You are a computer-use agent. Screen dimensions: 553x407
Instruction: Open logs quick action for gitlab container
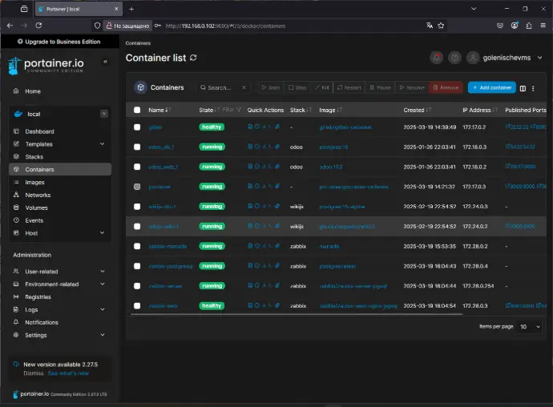(250, 127)
